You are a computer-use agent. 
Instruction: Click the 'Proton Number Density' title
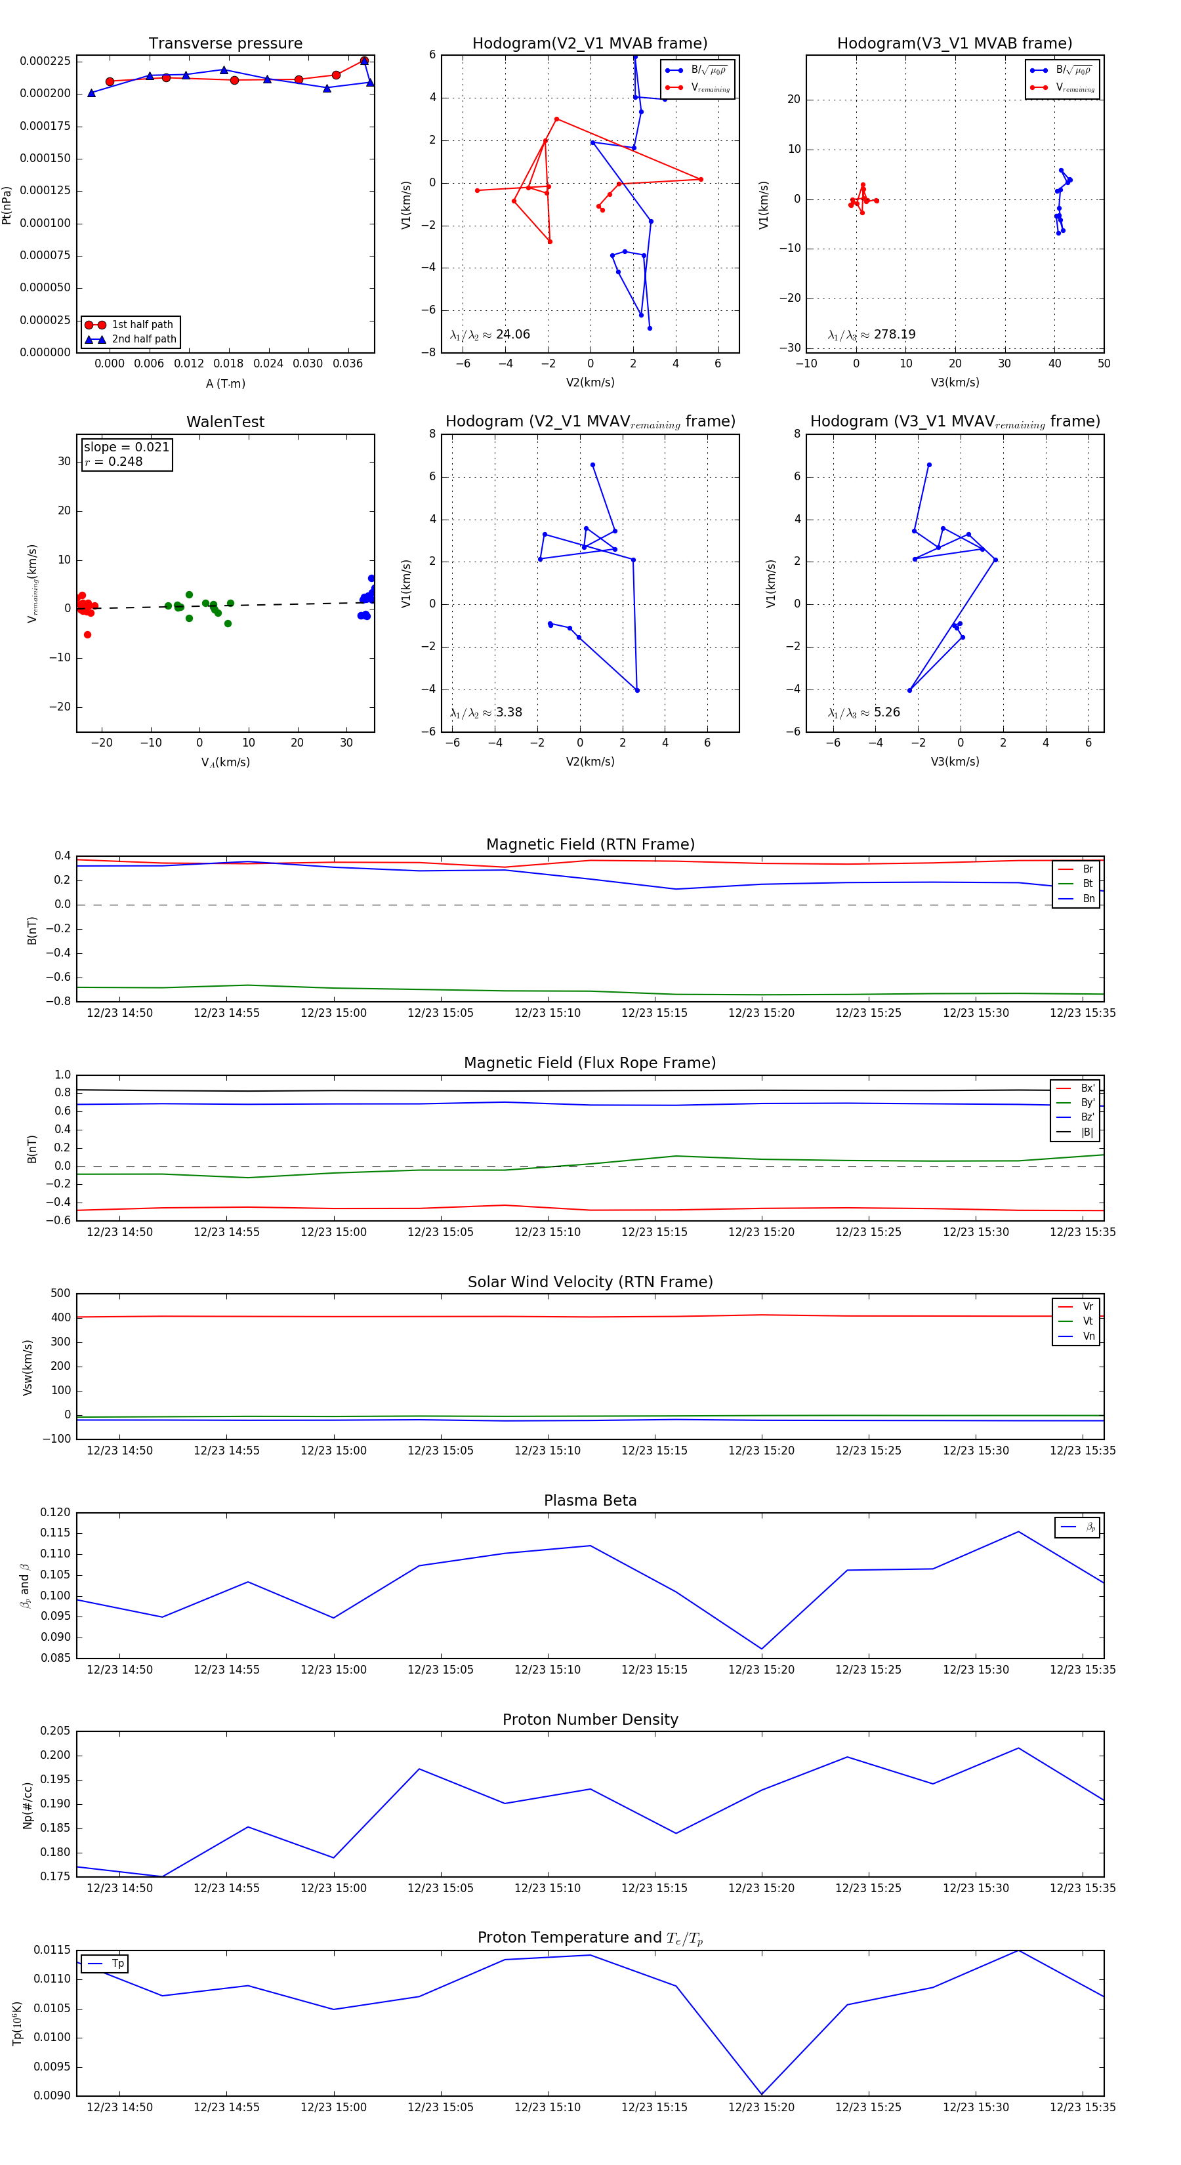[x=590, y=1720]
